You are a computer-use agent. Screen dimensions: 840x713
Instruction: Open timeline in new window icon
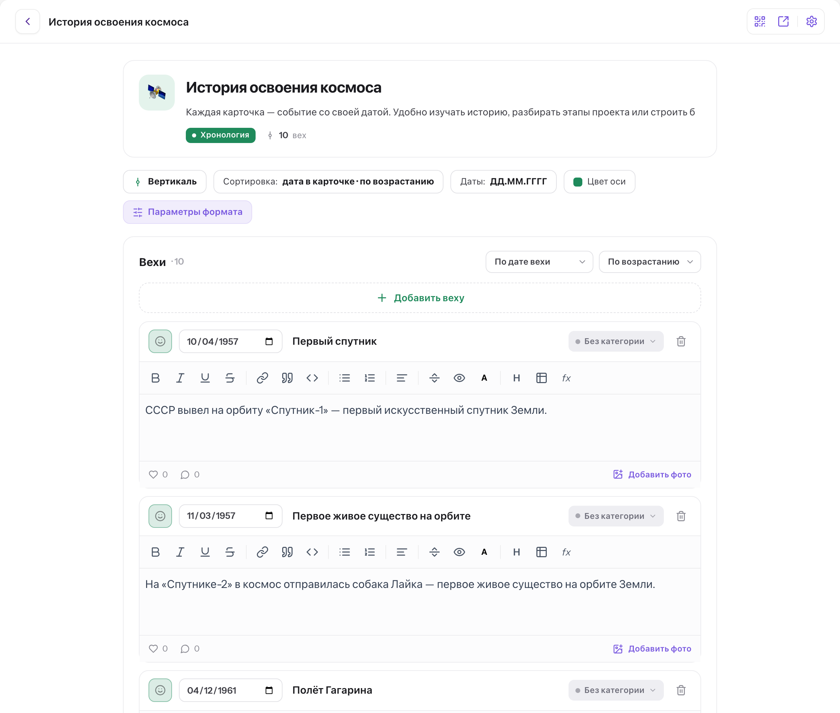(783, 21)
